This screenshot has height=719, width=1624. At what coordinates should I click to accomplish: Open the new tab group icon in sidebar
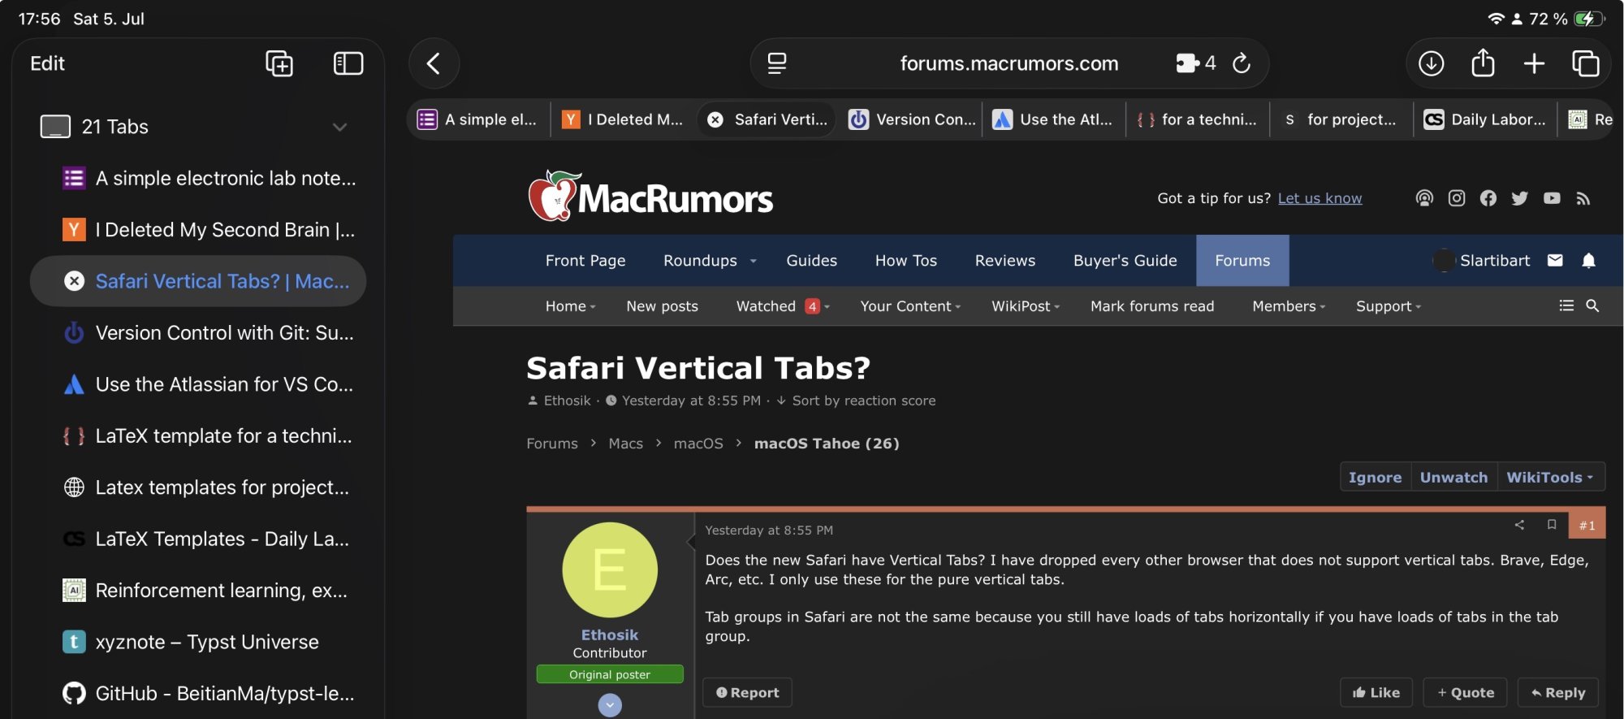(x=279, y=63)
